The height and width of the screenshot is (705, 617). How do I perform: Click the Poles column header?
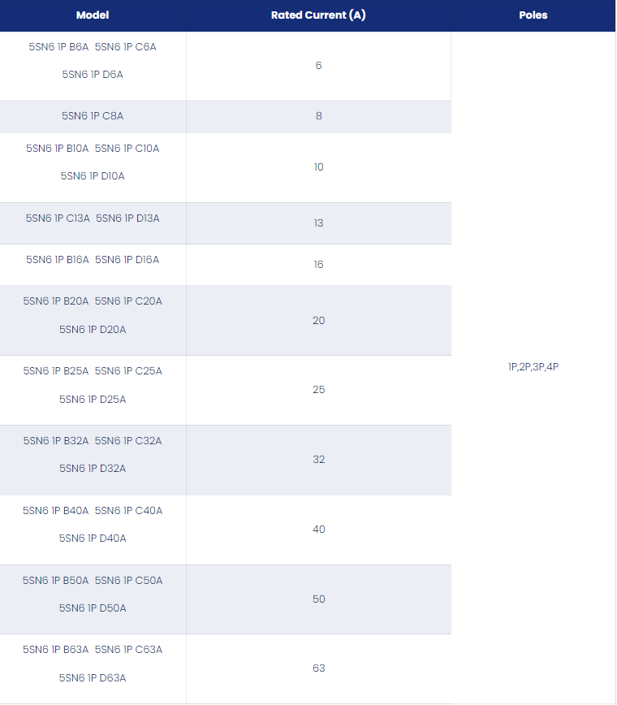click(533, 15)
